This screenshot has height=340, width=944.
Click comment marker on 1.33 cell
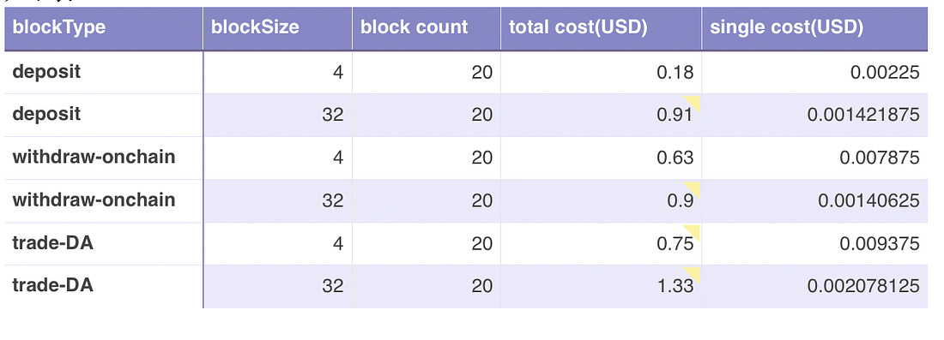[x=694, y=272]
